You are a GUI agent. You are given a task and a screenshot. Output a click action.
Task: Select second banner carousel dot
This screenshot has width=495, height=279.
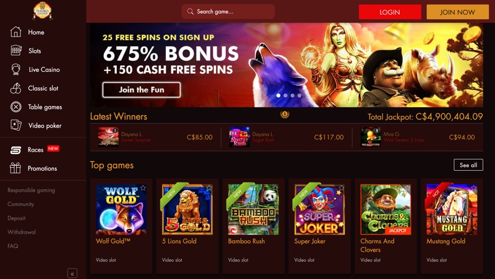[x=285, y=95]
